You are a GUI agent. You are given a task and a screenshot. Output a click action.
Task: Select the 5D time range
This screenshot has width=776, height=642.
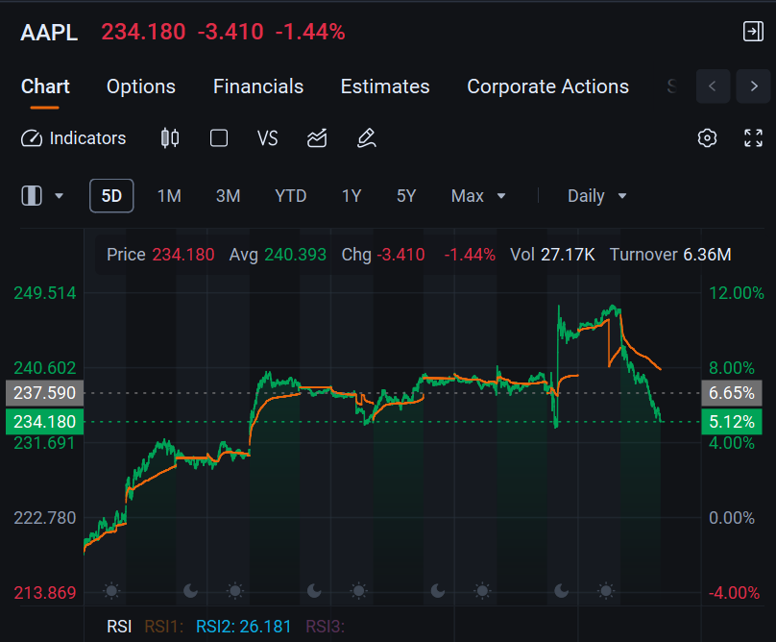pyautogui.click(x=111, y=196)
